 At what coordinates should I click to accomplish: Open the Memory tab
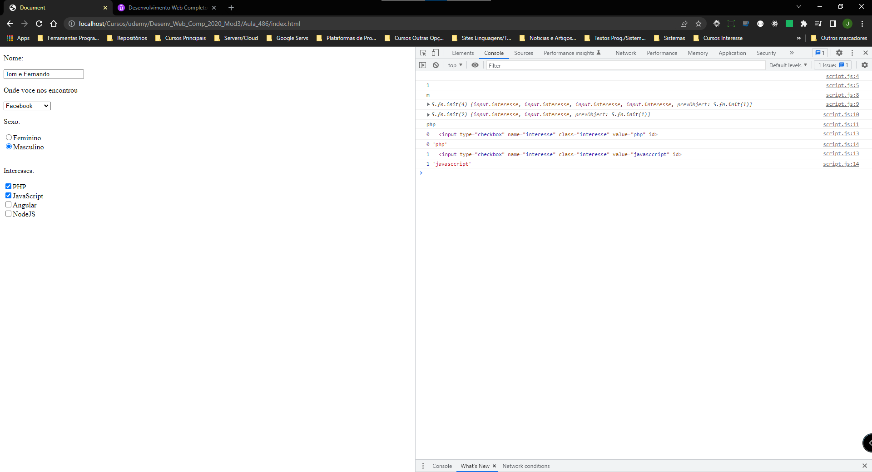click(x=698, y=53)
